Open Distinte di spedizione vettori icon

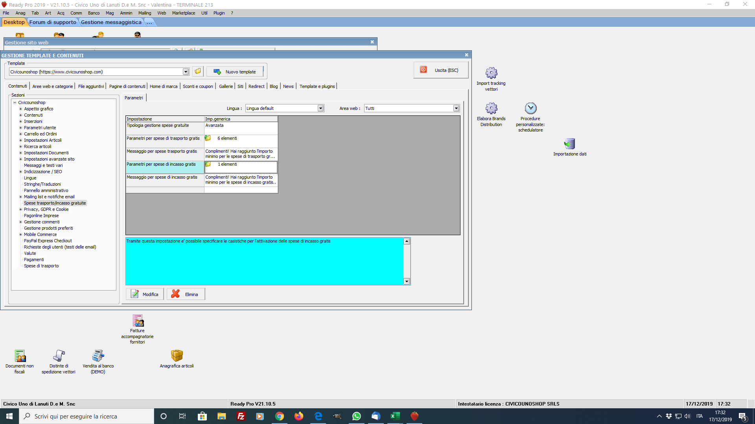pos(59,362)
